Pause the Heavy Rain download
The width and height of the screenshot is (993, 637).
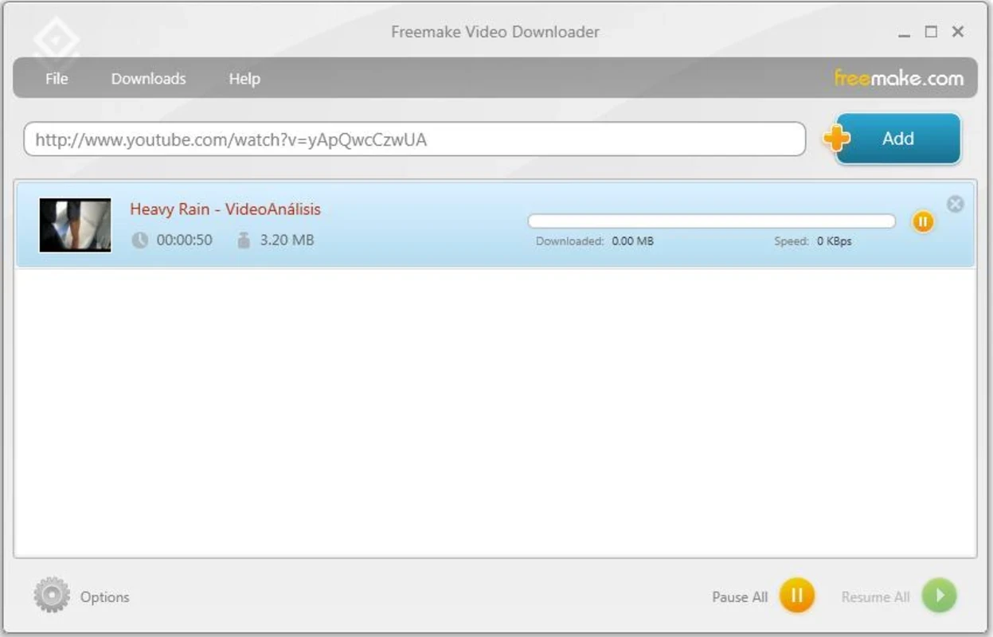[923, 221]
